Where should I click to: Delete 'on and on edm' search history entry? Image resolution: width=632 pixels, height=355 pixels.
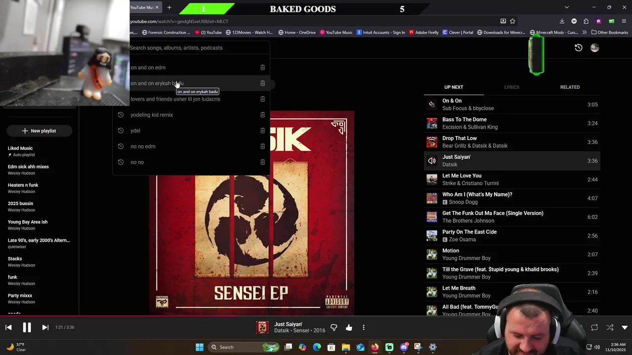tap(263, 68)
